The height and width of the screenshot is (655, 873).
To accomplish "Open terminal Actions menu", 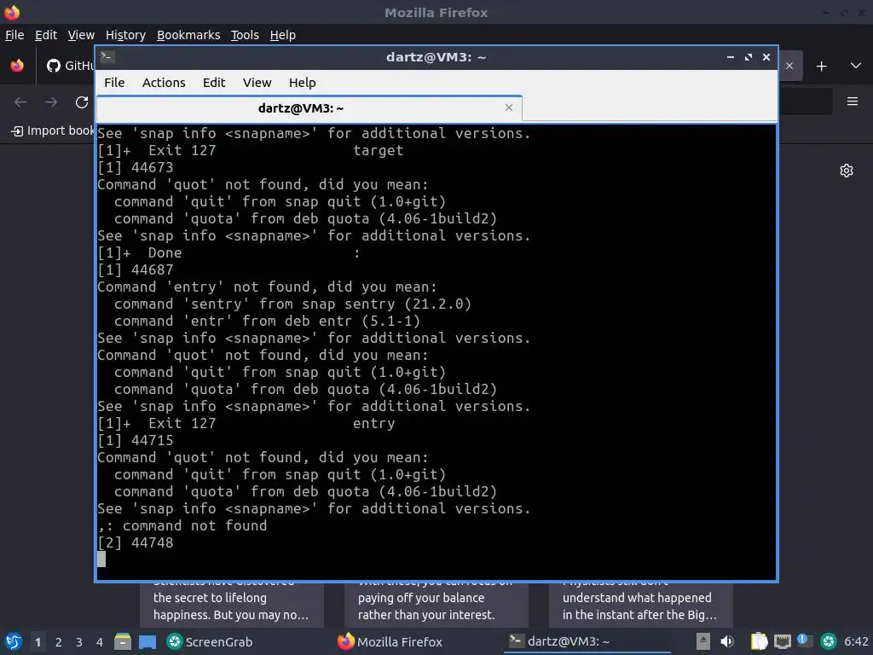I will tap(164, 83).
